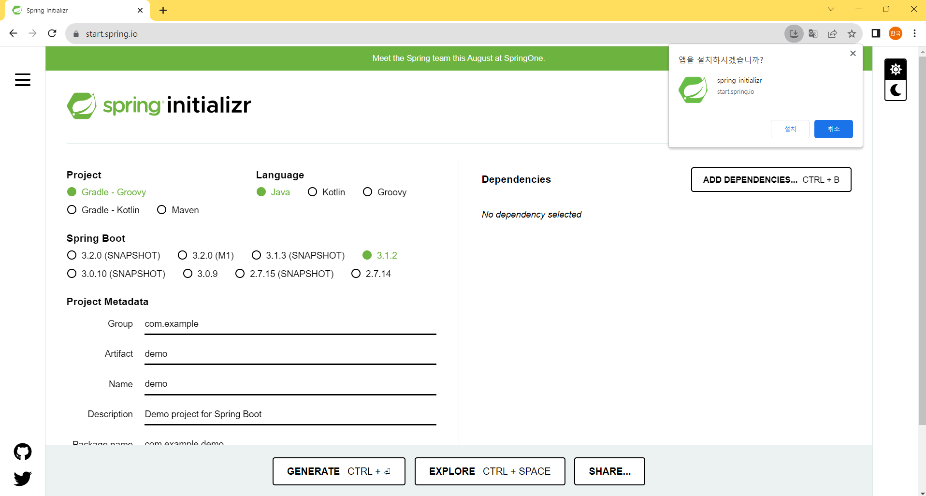Open the Twitter link icon

(23, 478)
